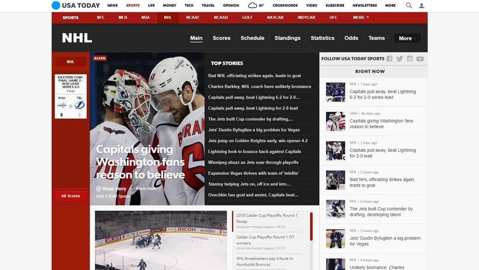The width and height of the screenshot is (479, 270).
Task: Expand the sports bar MORE dropdown
Action: [x=361, y=17]
